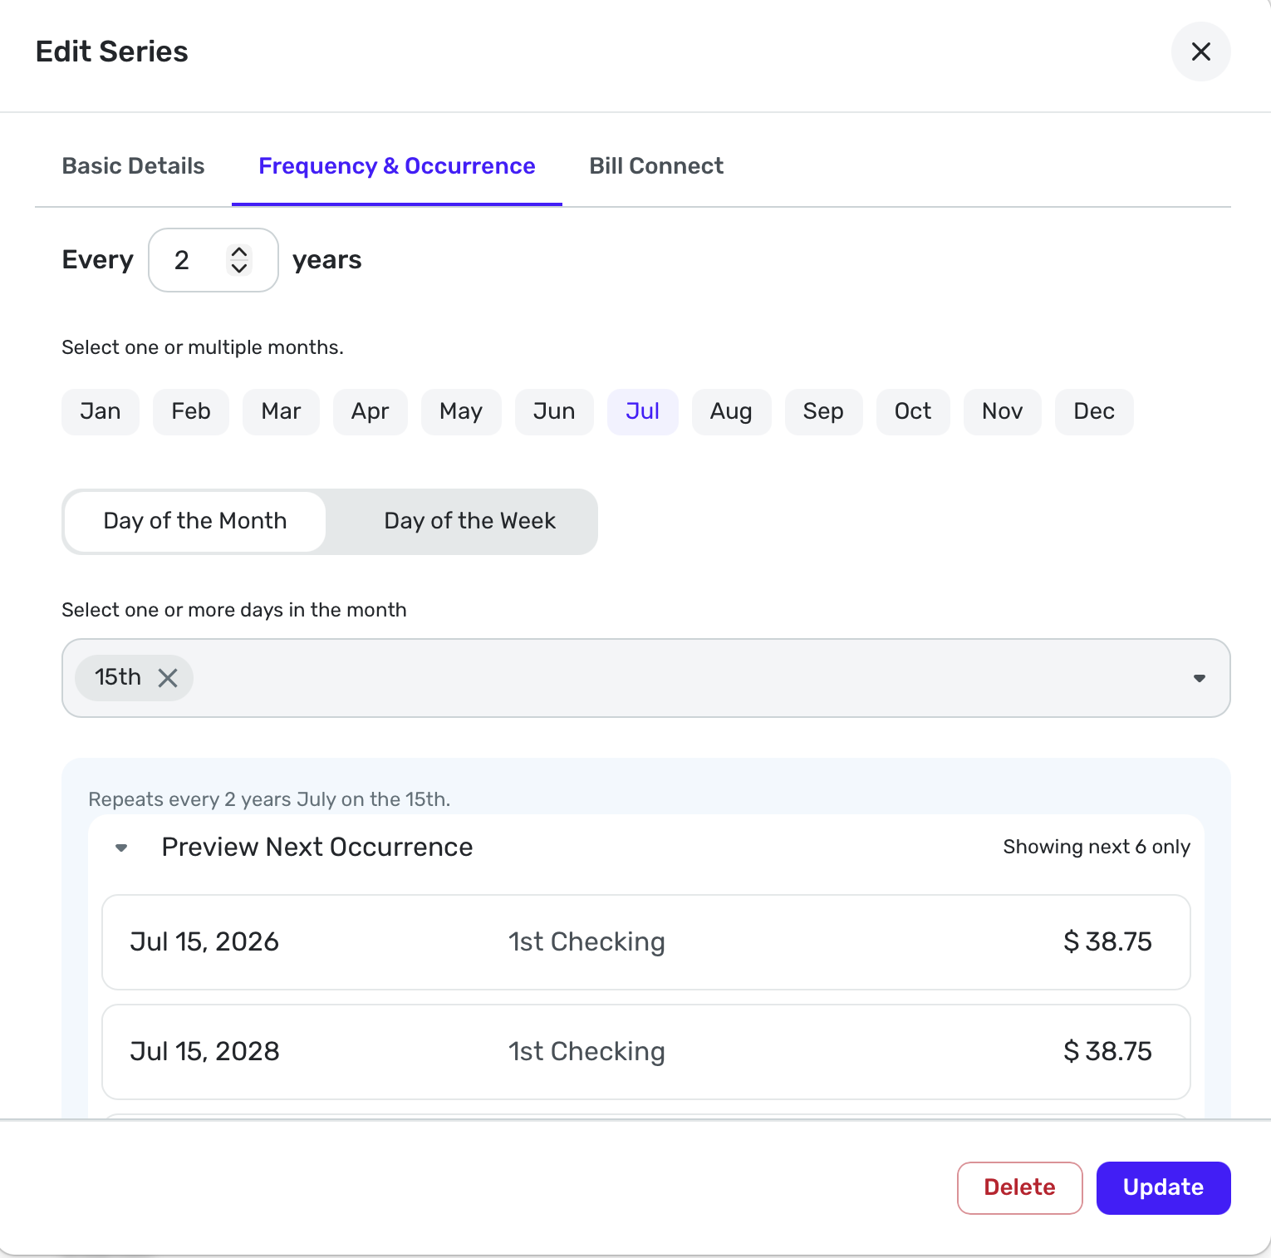Open the days in month dropdown

click(1199, 678)
